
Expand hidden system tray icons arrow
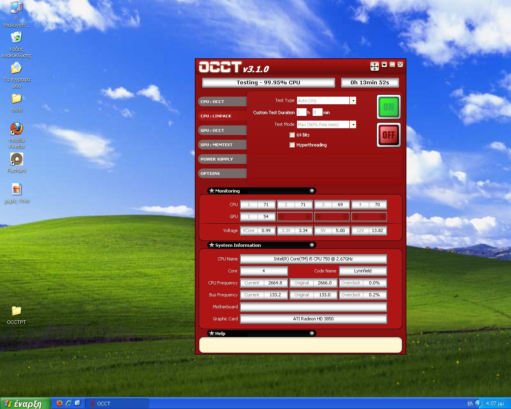coord(479,403)
